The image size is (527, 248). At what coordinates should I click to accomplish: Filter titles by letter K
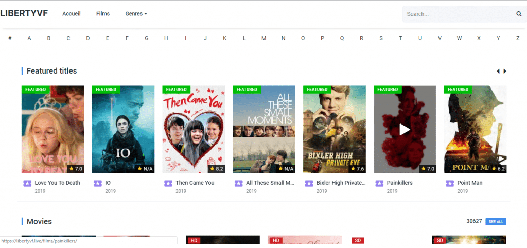click(224, 38)
